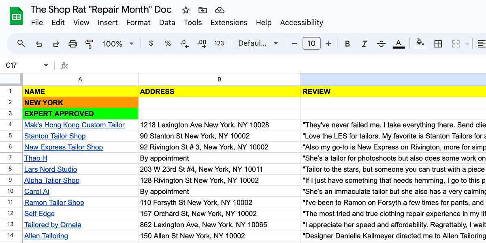Open New Express Tailor Shop link
This screenshot has width=486, height=243.
point(64,147)
